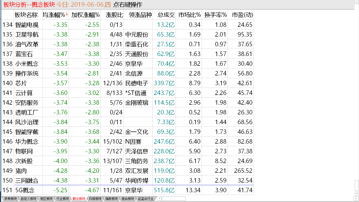Click leading stock 金一文化

(137, 132)
